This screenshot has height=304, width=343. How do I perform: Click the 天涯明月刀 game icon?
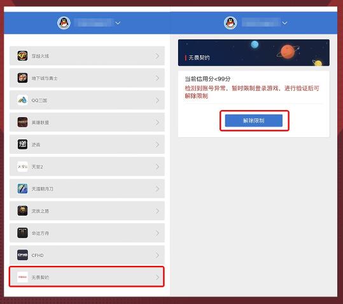tap(22, 189)
